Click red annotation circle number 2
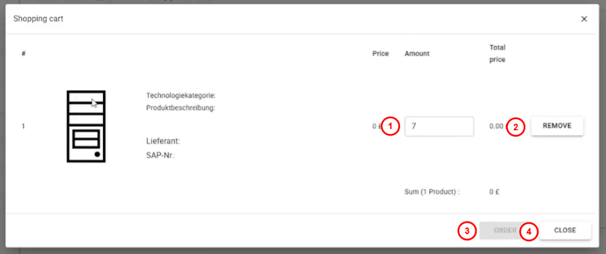Viewport: 606px width, 254px height. [516, 127]
